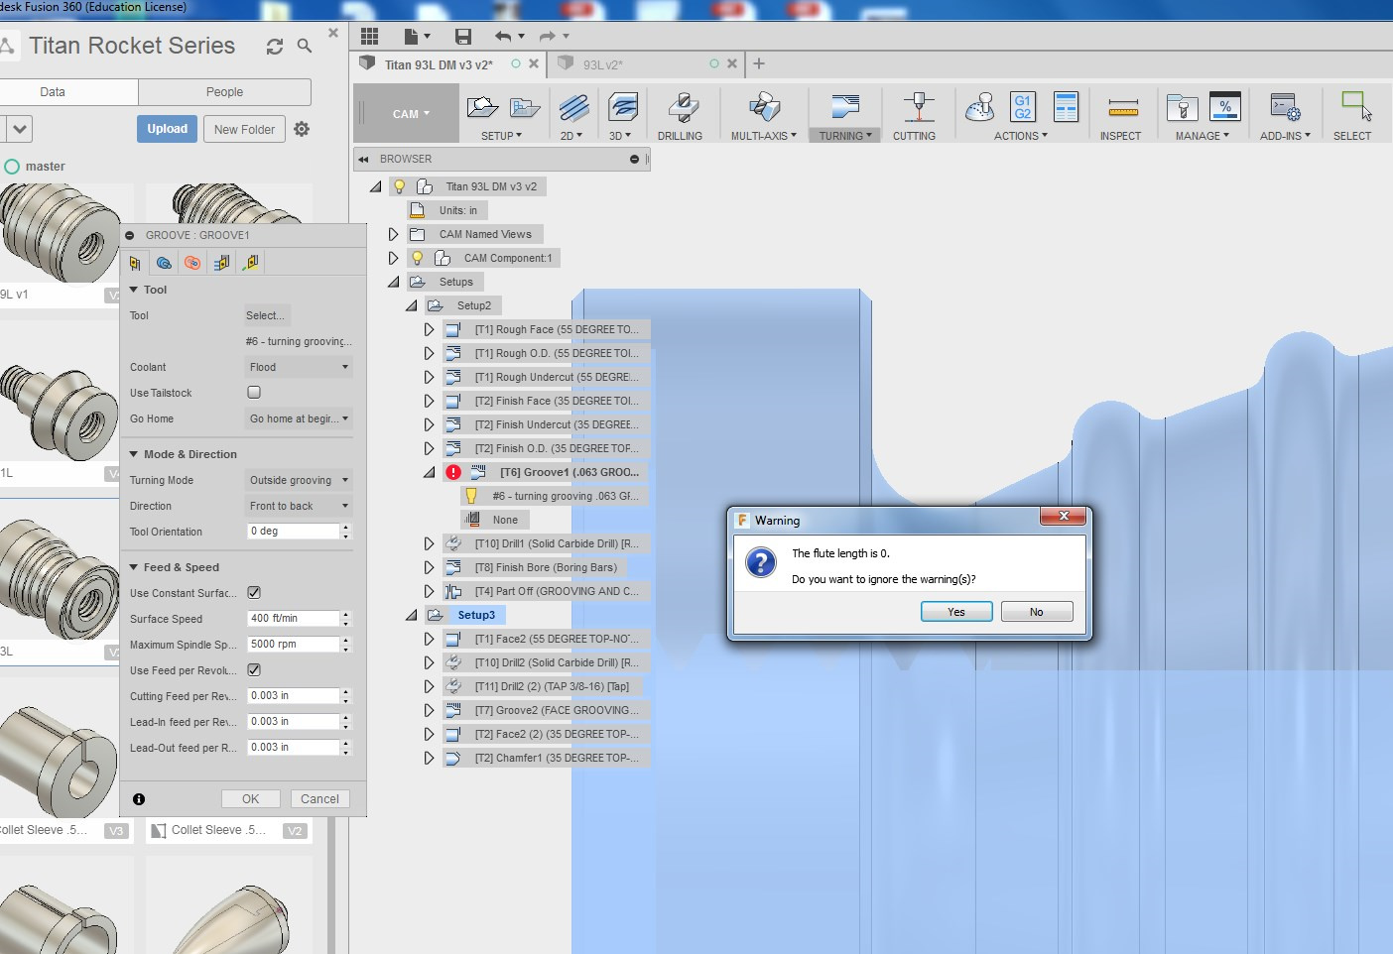Toggle Use Feed per Revolution checkbox
Viewport: 1393px width, 954px height.
tap(254, 670)
